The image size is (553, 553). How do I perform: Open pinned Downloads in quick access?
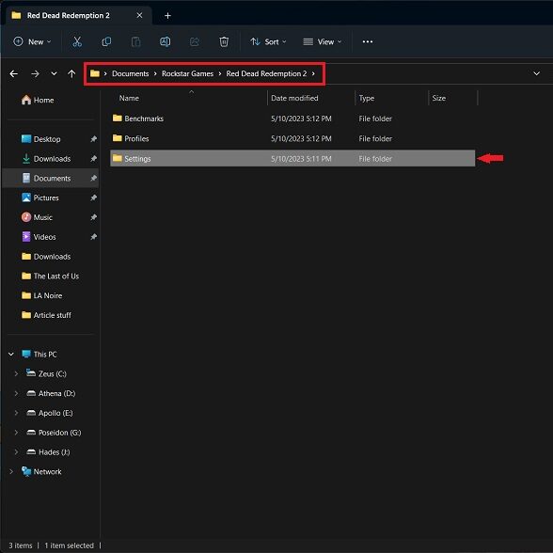(x=46, y=159)
